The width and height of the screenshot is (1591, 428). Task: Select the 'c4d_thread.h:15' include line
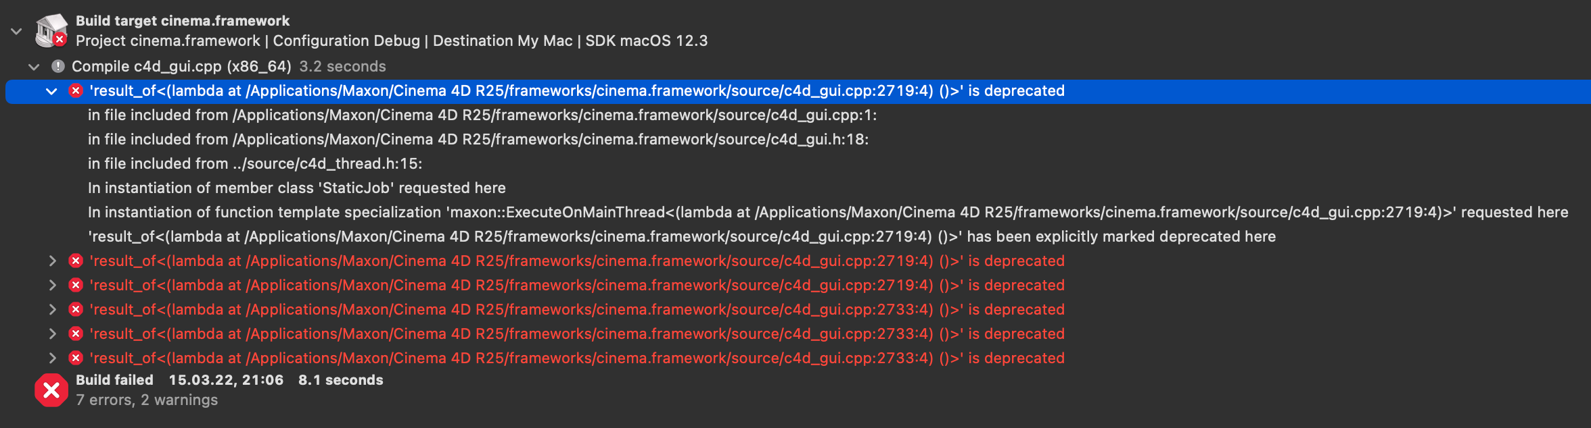254,163
